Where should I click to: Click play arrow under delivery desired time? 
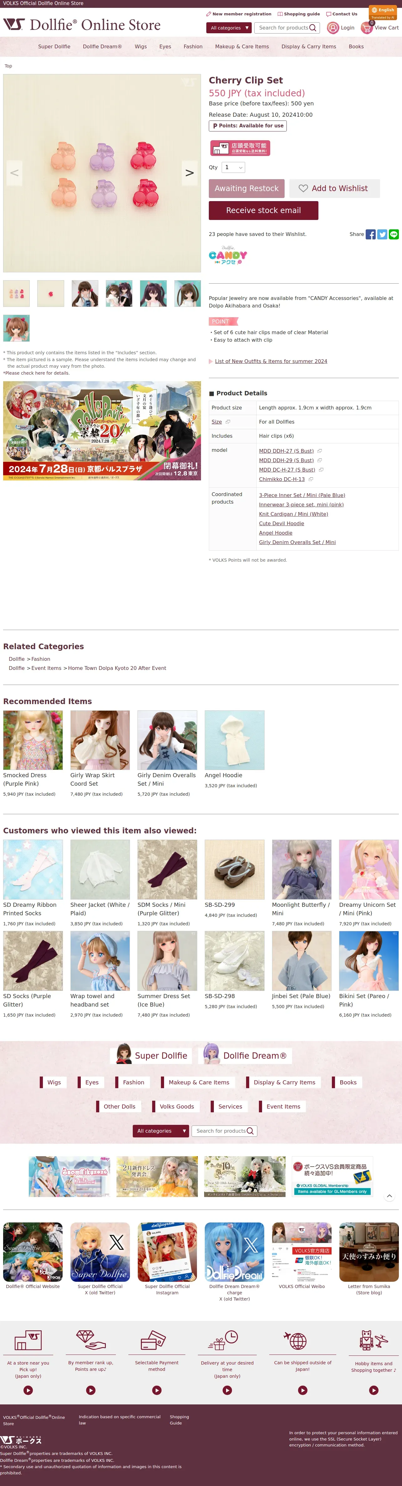tap(228, 1390)
